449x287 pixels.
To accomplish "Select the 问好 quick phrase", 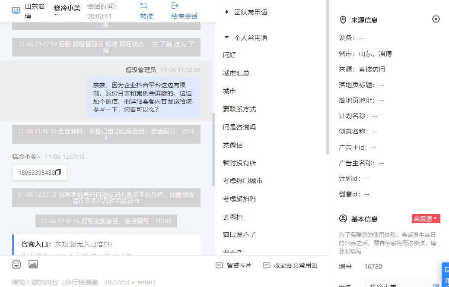I will [229, 55].
